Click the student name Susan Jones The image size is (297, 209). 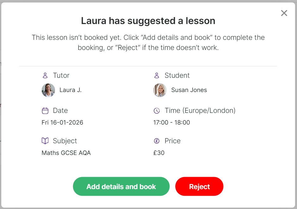(x=189, y=90)
